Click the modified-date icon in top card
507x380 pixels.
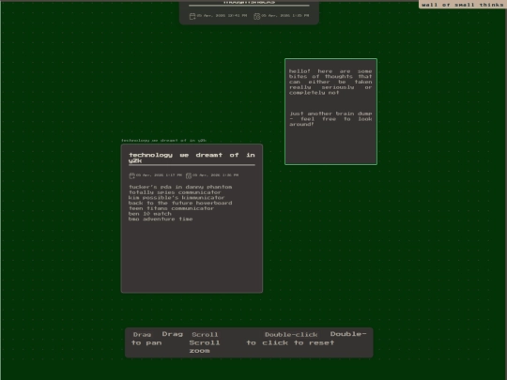tap(256, 16)
